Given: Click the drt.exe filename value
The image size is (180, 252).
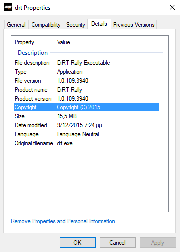Looking at the screenshot, I should 64,143.
